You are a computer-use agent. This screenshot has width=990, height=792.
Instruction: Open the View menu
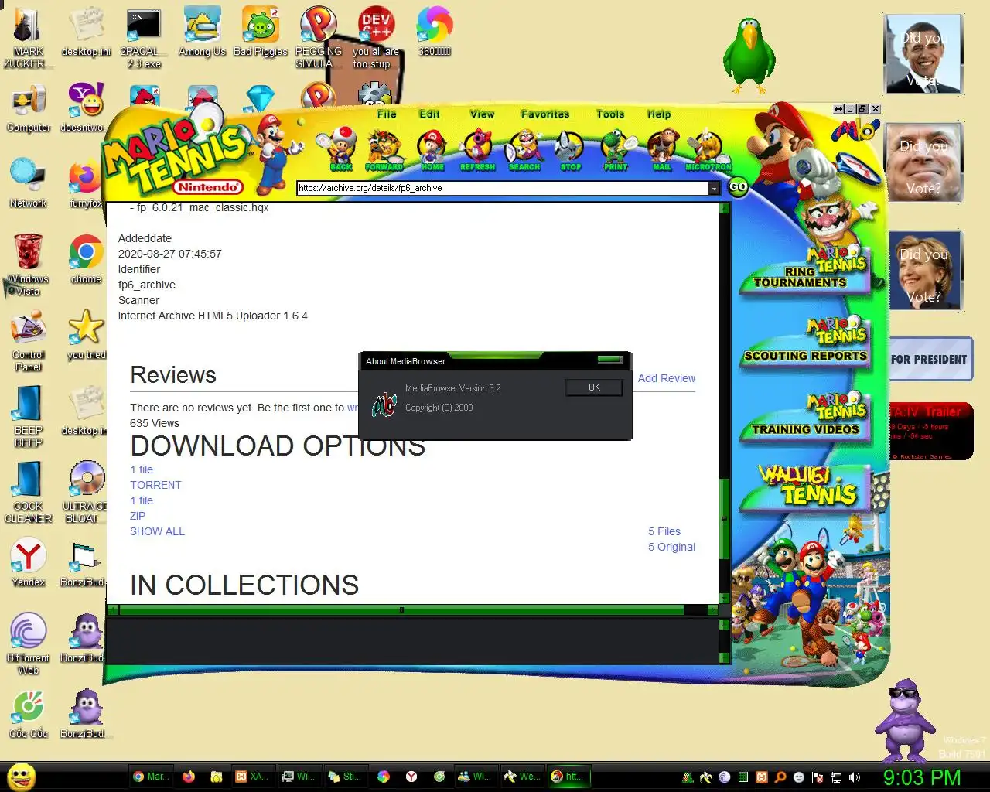482,114
